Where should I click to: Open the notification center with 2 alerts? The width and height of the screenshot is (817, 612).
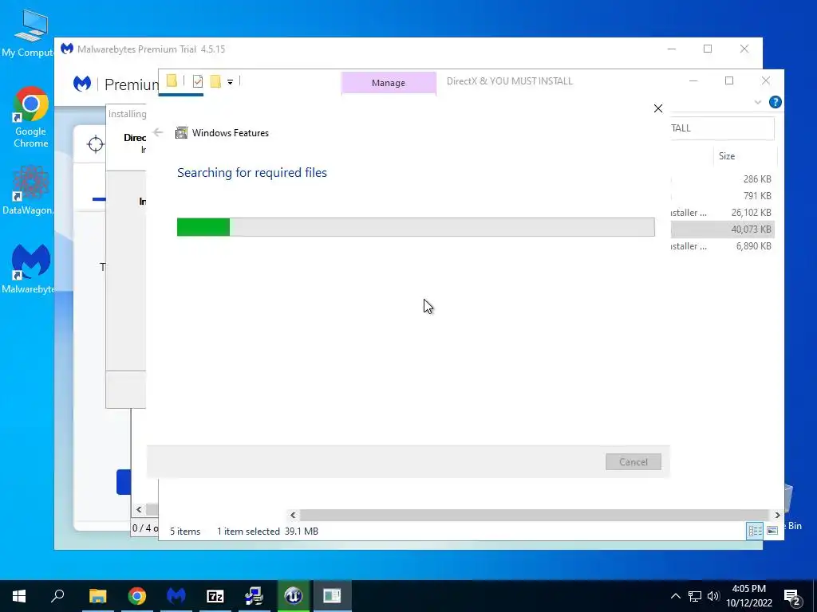(x=792, y=597)
